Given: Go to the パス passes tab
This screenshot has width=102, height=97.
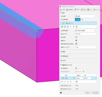Looking at the screenshot, I should pos(90,10).
